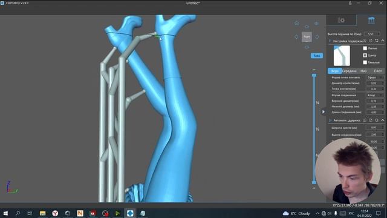This screenshot has width=387, height=218.
Task: Click reset icon in Автоматич. поддержка header
Action: click(x=377, y=120)
